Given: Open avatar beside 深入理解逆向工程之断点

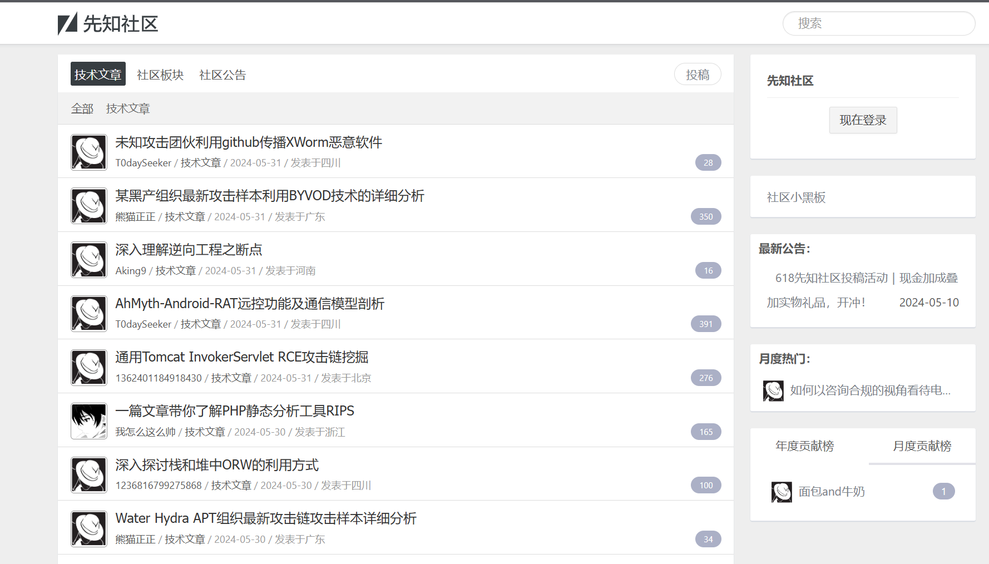Looking at the screenshot, I should pos(89,260).
